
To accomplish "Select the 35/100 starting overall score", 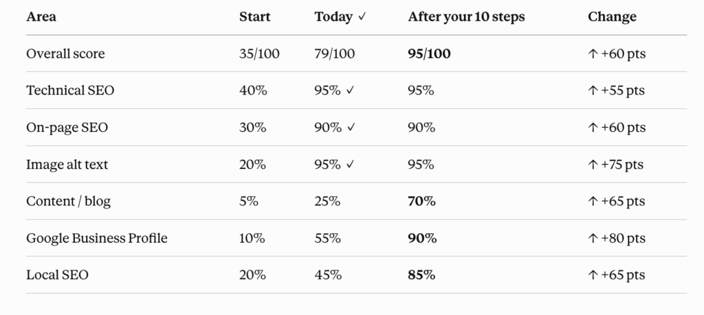I will coord(259,54).
